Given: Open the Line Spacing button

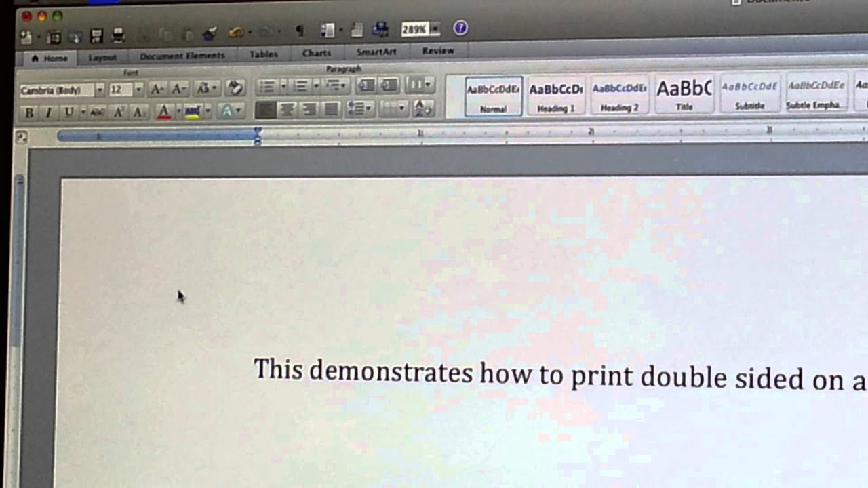Looking at the screenshot, I should point(359,108).
